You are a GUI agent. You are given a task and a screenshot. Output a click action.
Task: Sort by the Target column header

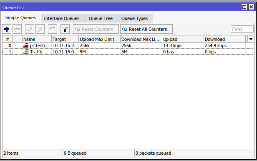click(65, 39)
